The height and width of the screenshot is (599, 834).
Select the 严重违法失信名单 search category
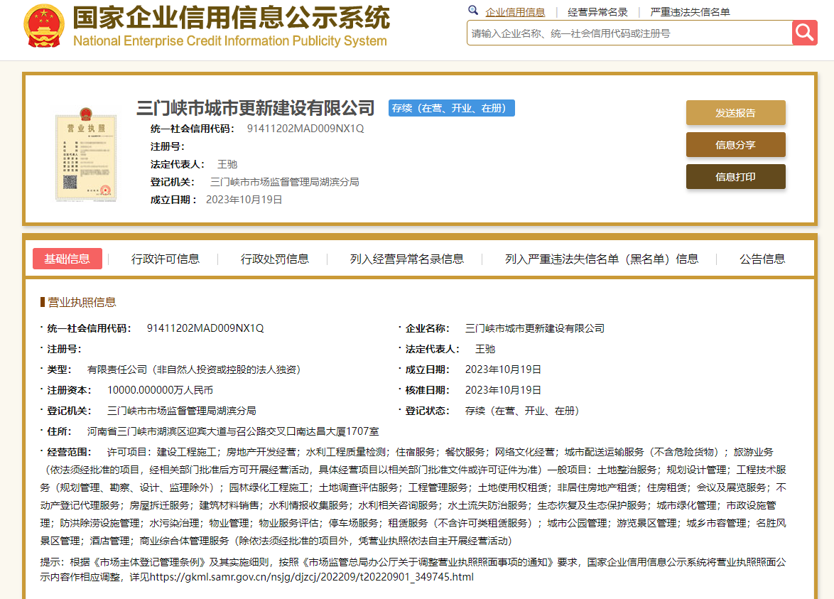(x=690, y=11)
